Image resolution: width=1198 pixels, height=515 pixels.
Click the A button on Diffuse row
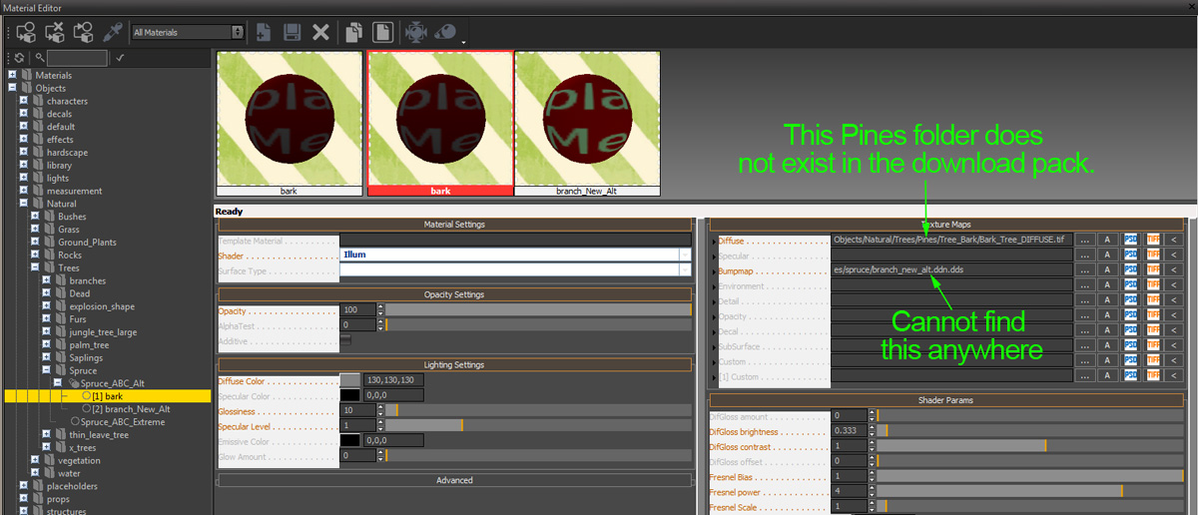click(1107, 240)
